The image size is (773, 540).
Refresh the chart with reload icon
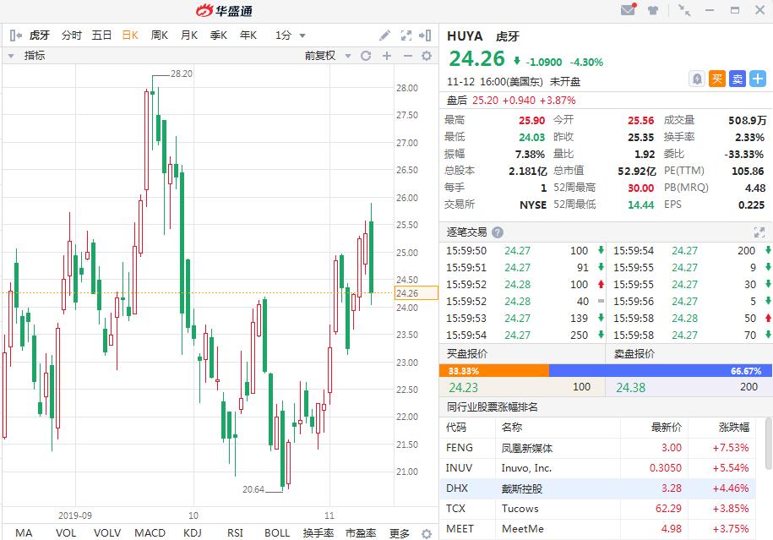tap(366, 56)
